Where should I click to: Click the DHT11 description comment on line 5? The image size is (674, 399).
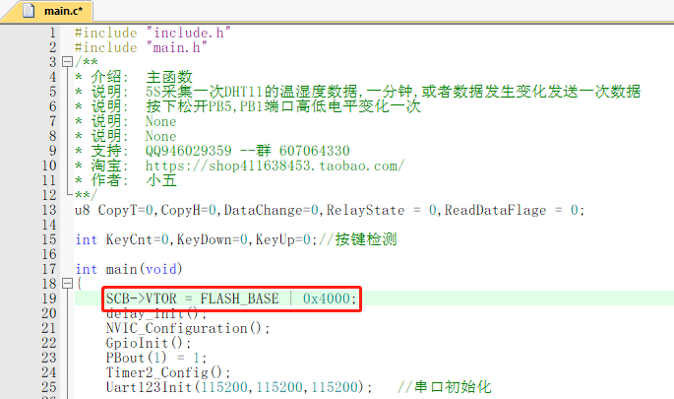click(x=357, y=92)
